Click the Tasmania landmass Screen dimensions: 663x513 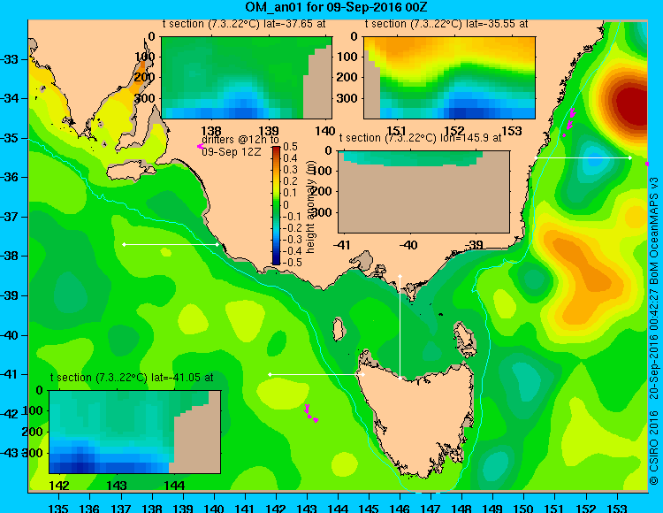[419, 418]
